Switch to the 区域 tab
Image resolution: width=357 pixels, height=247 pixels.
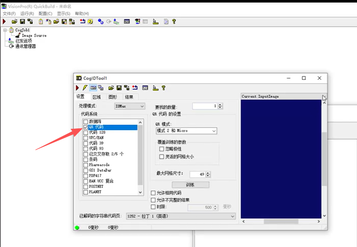[96, 97]
